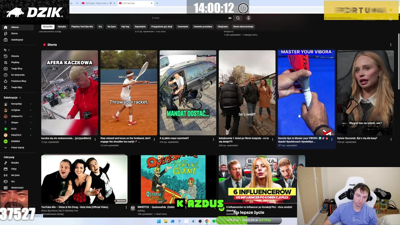Open Subskrypcje from the sidebar
Screen dimensions: 400x225
17,40
